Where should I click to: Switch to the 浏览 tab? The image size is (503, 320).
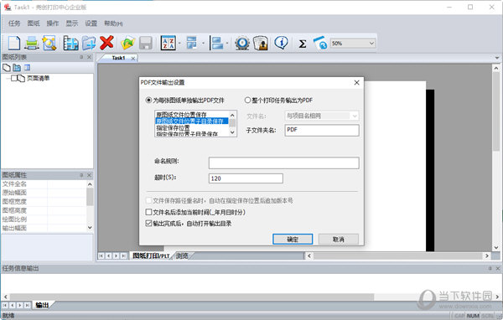click(182, 255)
